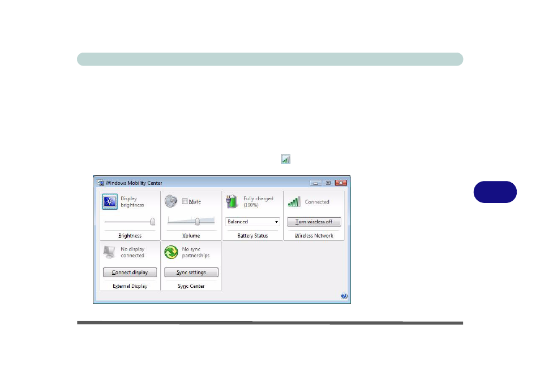Image resolution: width=540 pixels, height=380 pixels.
Task: Click the Brightness slider handle
Action: point(153,222)
